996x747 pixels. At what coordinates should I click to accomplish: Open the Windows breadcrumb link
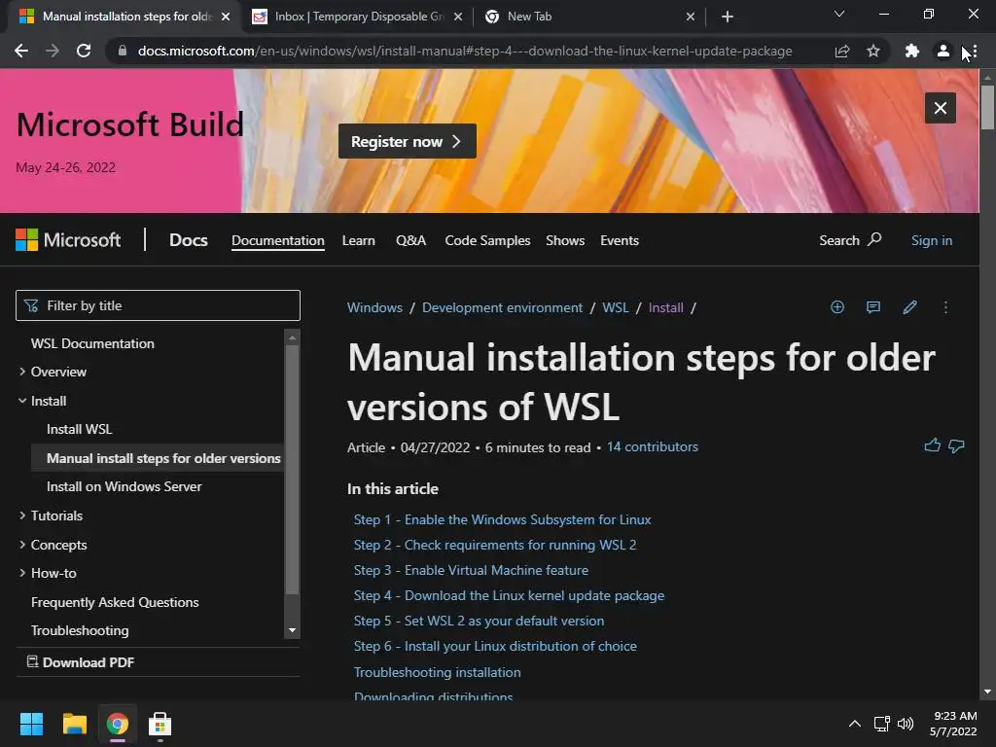[374, 307]
